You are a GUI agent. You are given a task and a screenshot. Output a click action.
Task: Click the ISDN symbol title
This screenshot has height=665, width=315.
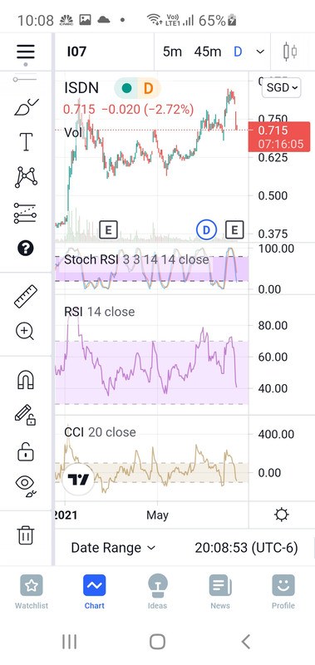point(81,88)
